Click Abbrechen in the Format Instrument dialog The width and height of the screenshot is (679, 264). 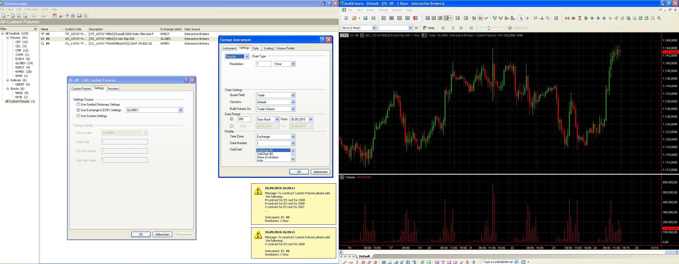320,172
